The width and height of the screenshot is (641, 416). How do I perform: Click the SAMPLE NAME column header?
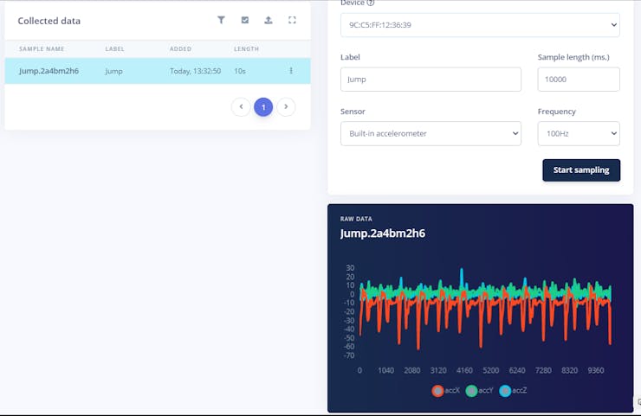[42, 49]
